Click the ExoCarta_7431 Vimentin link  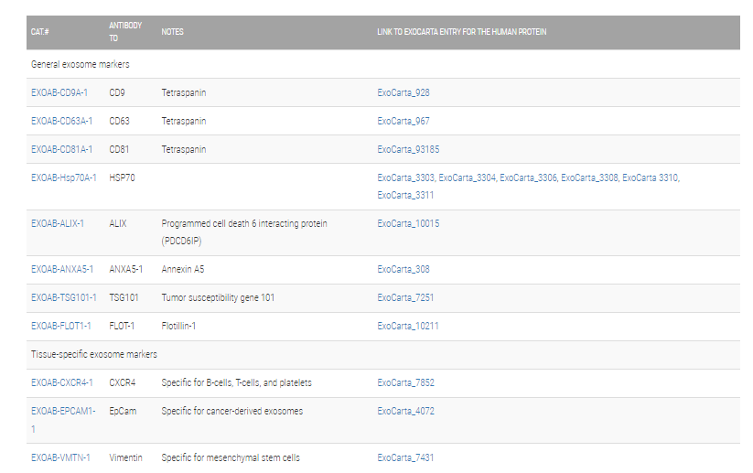405,457
